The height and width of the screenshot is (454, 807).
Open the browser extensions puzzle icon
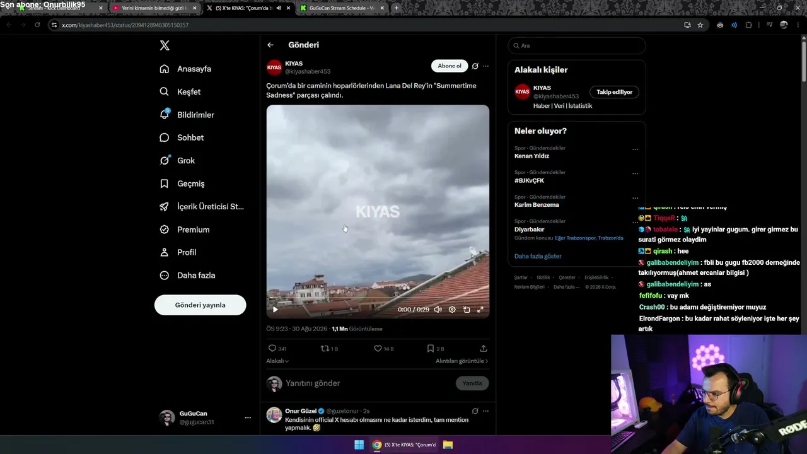pos(749,25)
